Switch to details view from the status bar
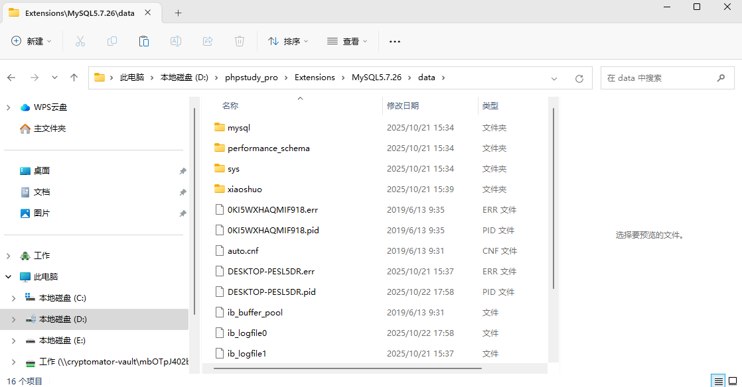 tap(718, 381)
